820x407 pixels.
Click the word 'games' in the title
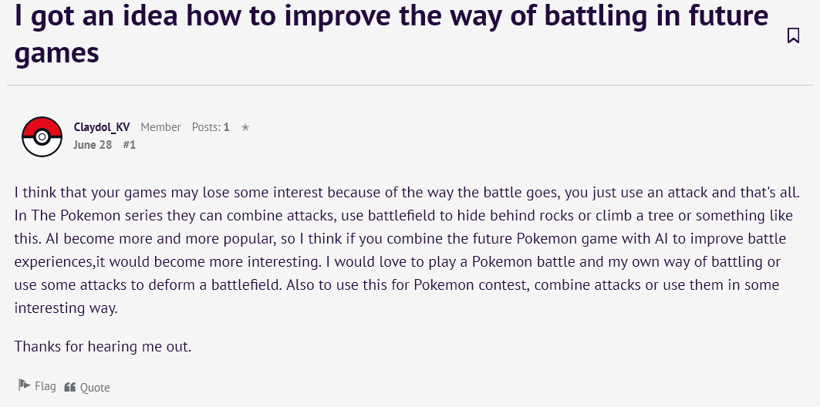tap(56, 52)
